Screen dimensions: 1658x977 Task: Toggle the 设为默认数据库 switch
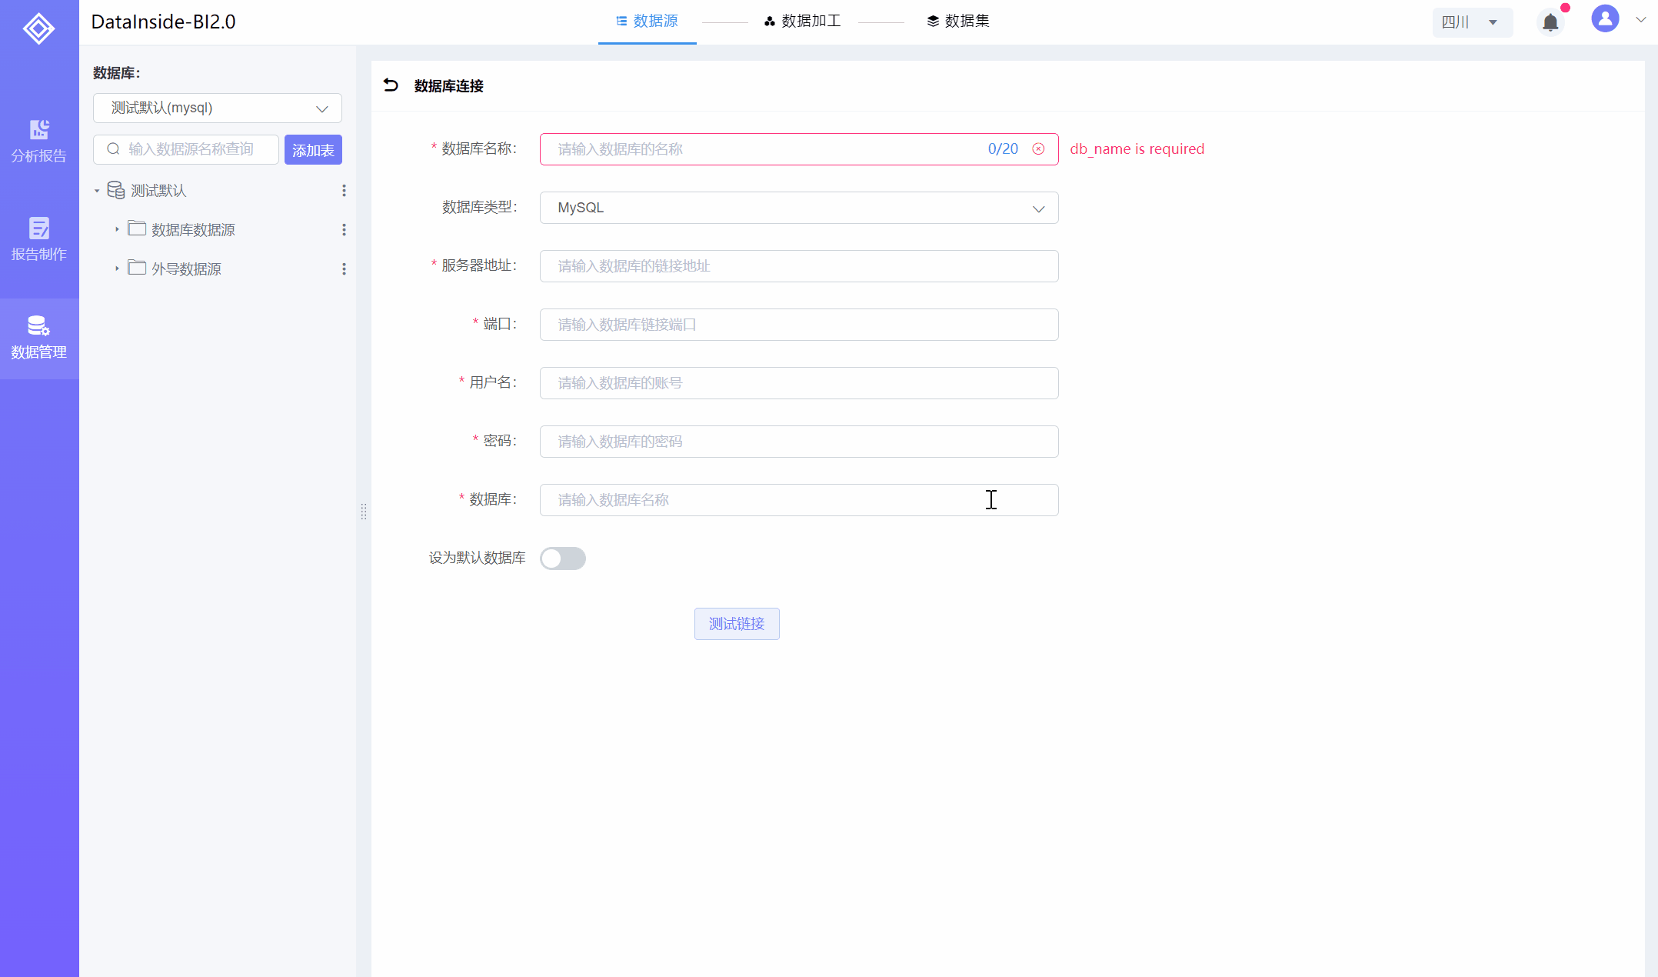coord(563,559)
